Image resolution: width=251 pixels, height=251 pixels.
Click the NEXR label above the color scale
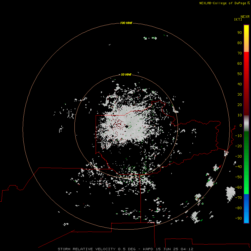click(245, 17)
